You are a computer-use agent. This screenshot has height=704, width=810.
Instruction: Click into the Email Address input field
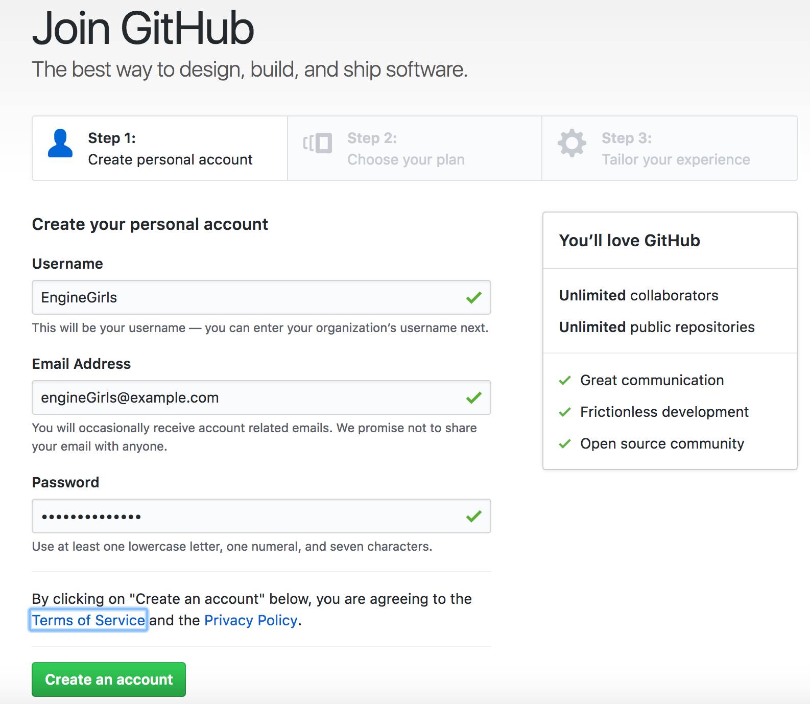[245, 397]
